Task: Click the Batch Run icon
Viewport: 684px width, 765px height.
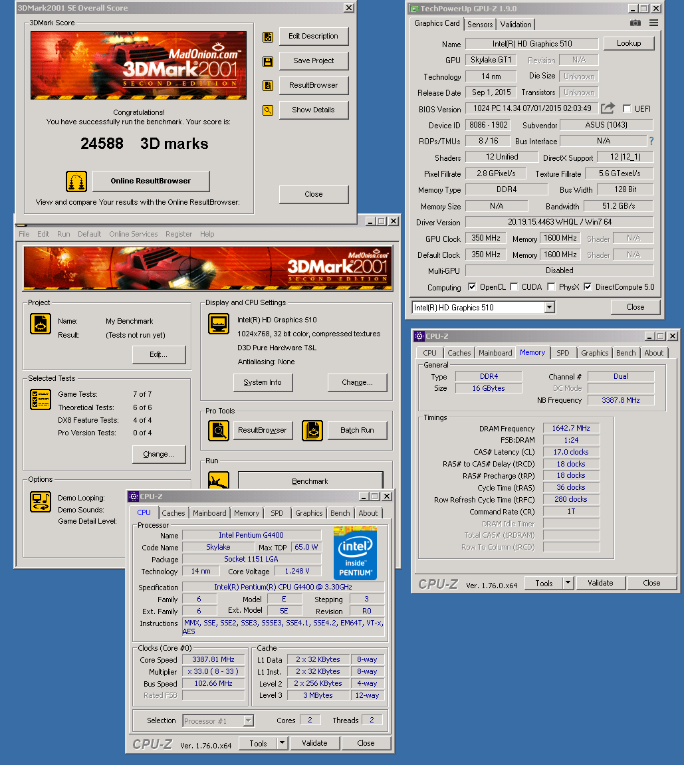Action: (312, 431)
